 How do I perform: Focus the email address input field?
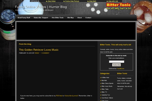[x=117, y=62]
